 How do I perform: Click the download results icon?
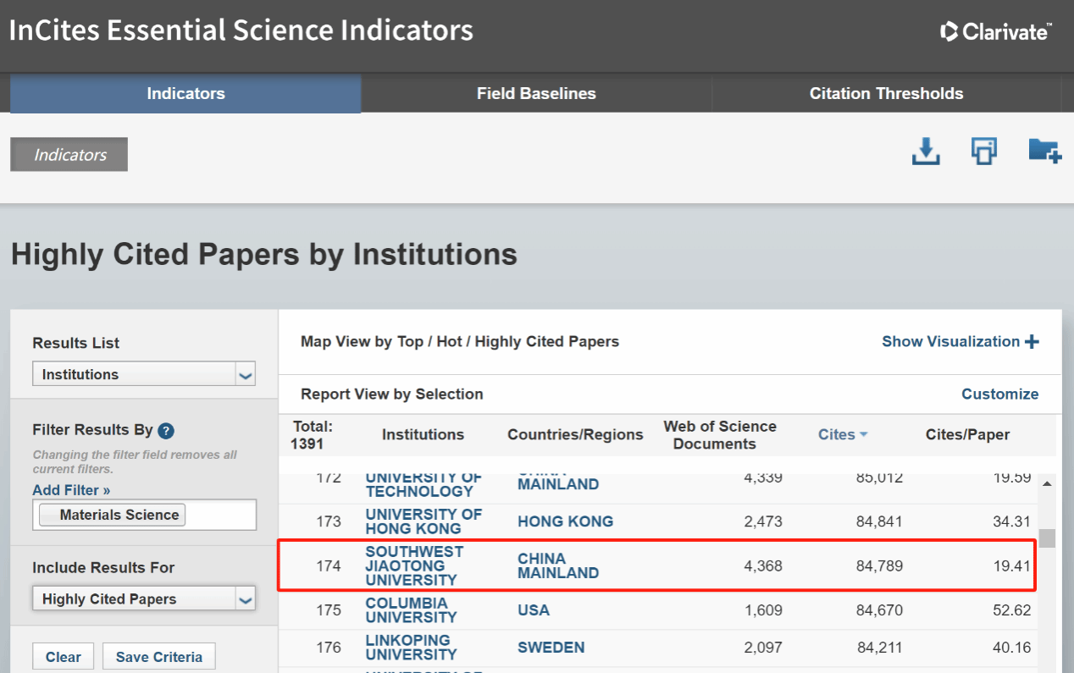point(926,152)
